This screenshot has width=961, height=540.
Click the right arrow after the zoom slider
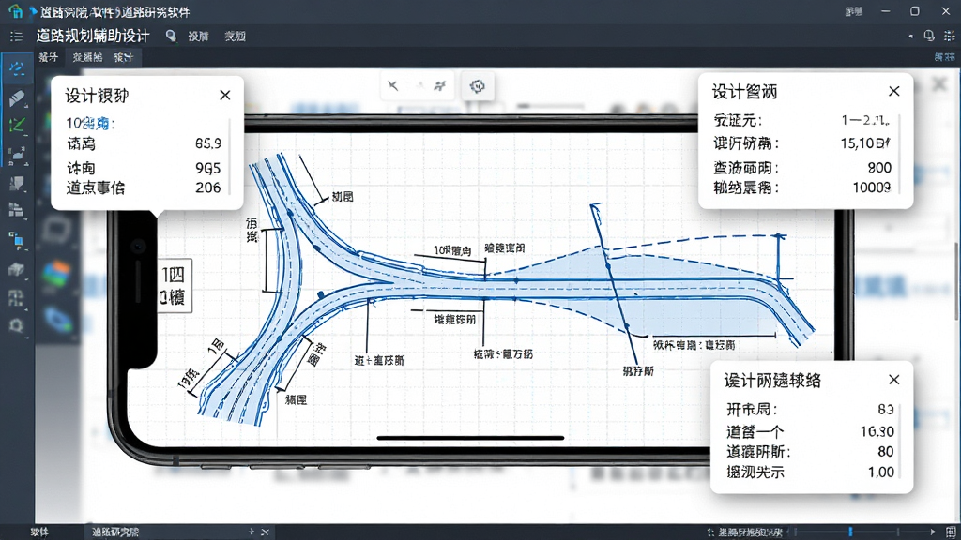point(934,532)
